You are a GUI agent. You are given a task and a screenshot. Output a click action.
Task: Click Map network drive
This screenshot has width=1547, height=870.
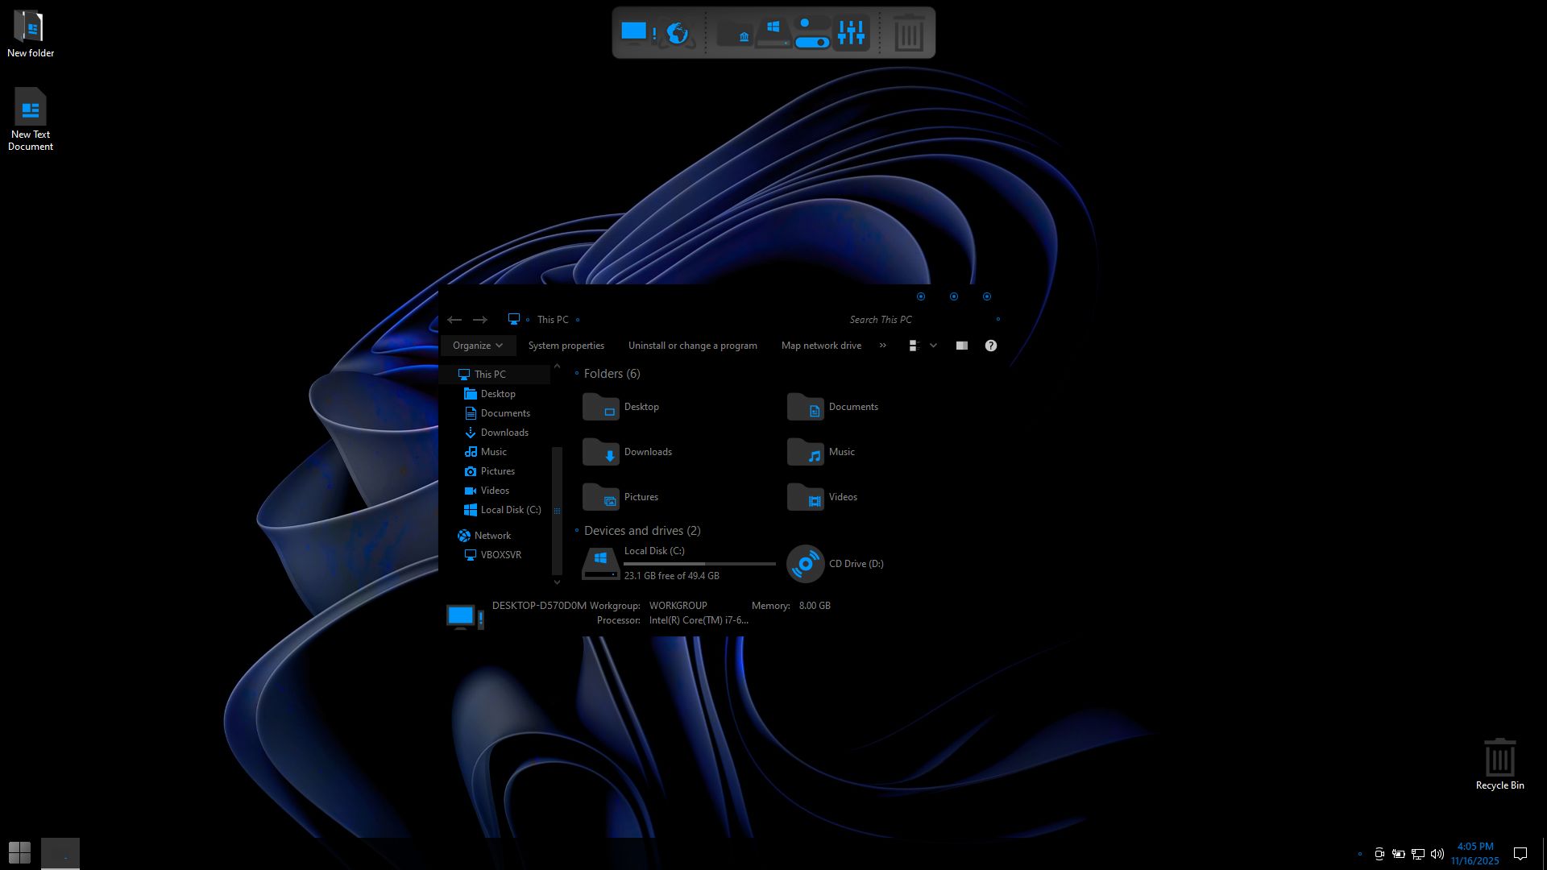coord(821,346)
